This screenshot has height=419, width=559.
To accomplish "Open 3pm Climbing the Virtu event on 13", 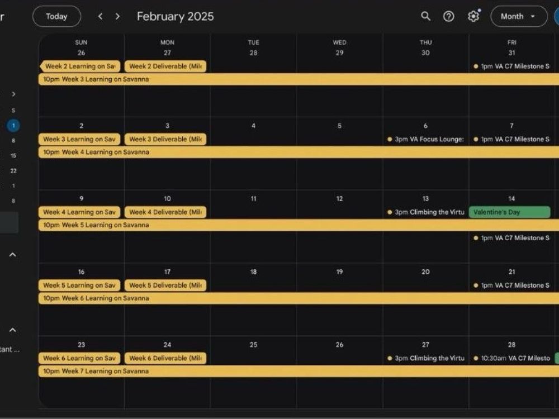I will pos(425,212).
